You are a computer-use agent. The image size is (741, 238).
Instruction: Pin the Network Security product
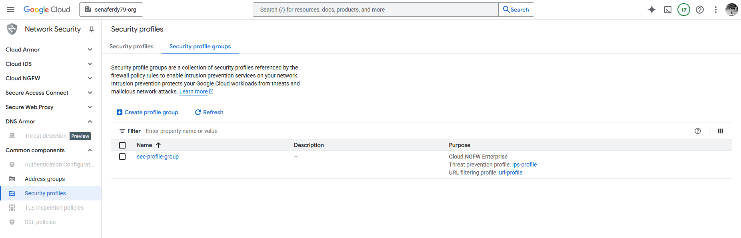(x=92, y=29)
